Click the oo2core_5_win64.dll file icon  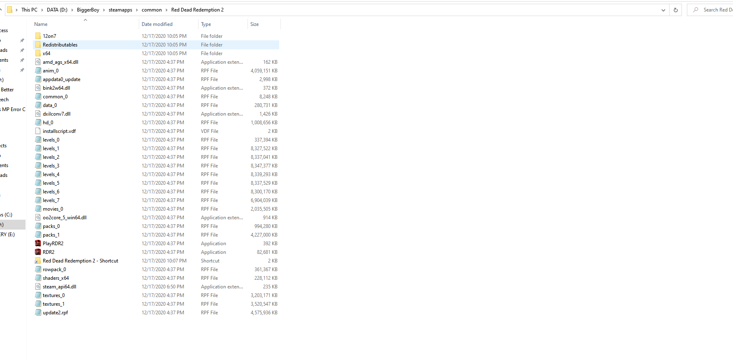click(x=38, y=217)
